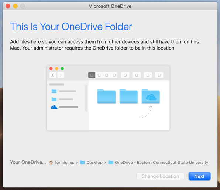Click the 'This Is Your OneDrive Folder' heading

(x=71, y=26)
